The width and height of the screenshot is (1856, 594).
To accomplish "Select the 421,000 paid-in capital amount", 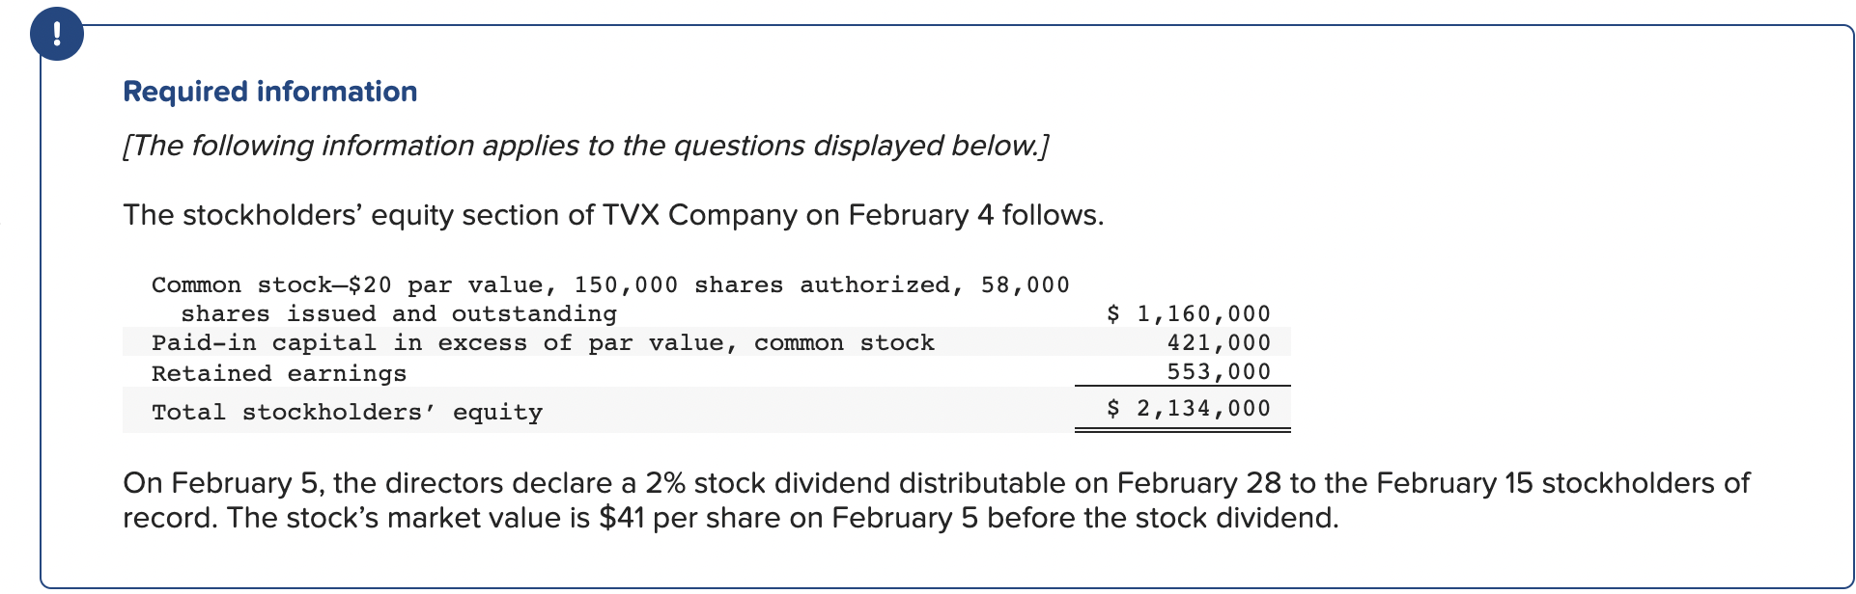I will [1219, 342].
